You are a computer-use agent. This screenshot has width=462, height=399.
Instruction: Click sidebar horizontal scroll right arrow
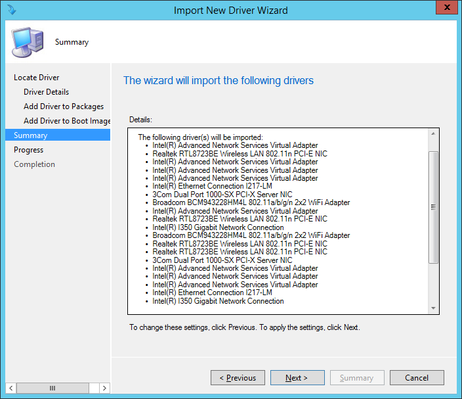tap(104, 388)
